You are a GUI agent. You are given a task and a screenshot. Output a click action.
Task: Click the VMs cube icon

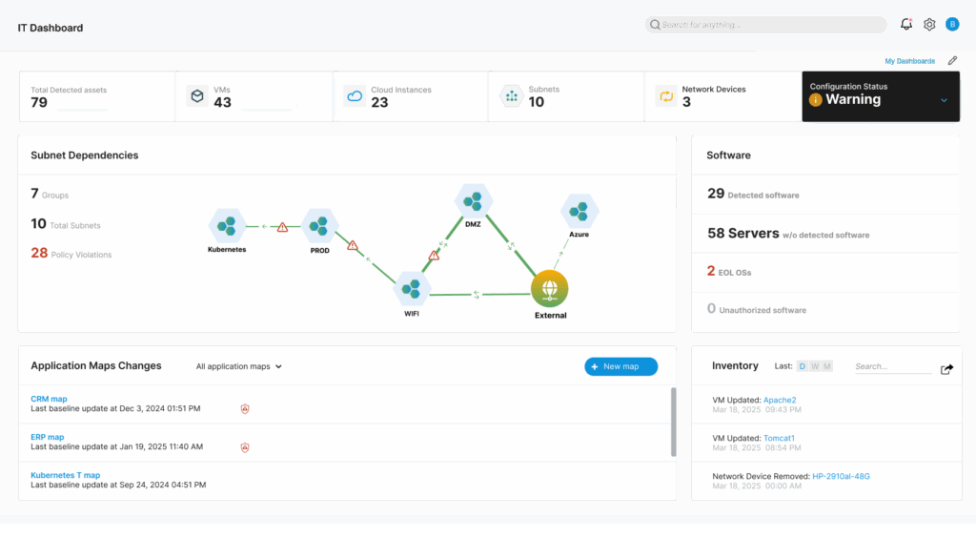(x=197, y=96)
